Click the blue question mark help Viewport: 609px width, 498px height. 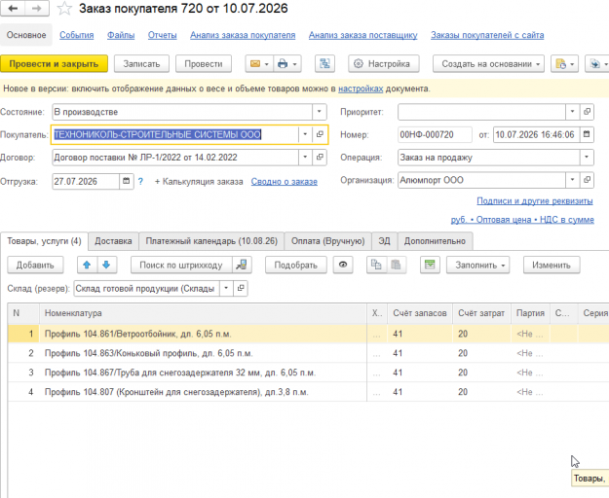click(140, 181)
